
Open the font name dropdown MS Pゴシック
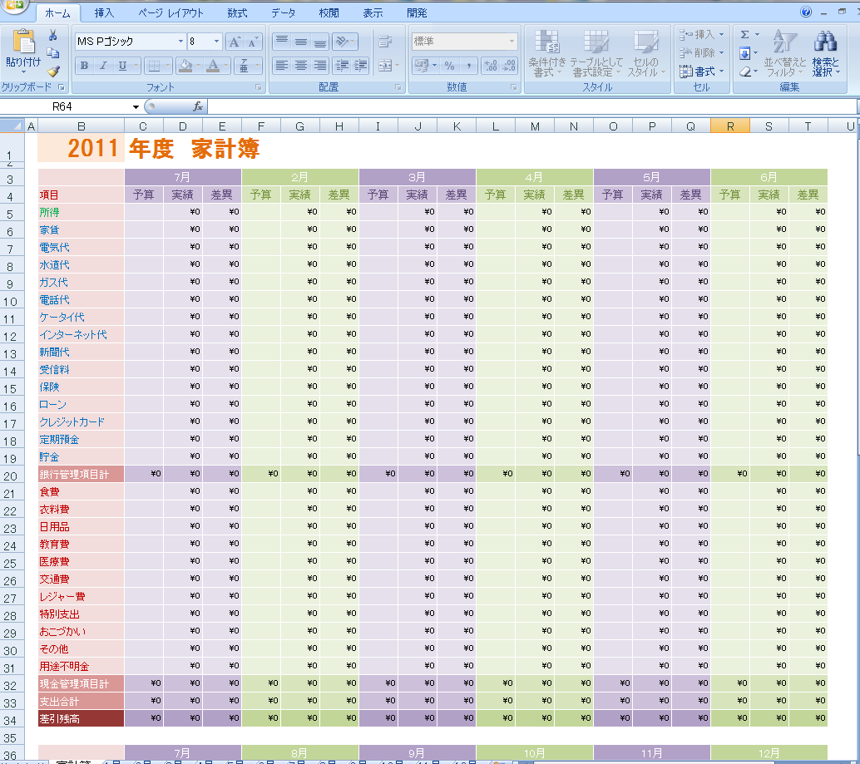click(x=180, y=42)
